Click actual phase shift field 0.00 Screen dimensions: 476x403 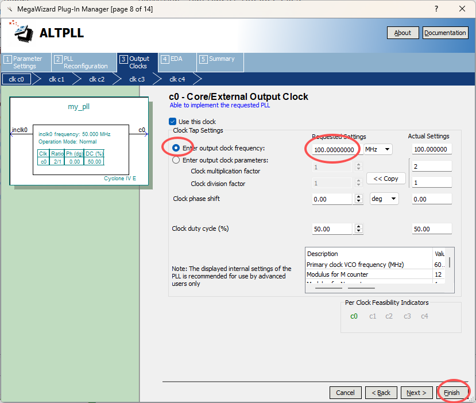tap(432, 199)
